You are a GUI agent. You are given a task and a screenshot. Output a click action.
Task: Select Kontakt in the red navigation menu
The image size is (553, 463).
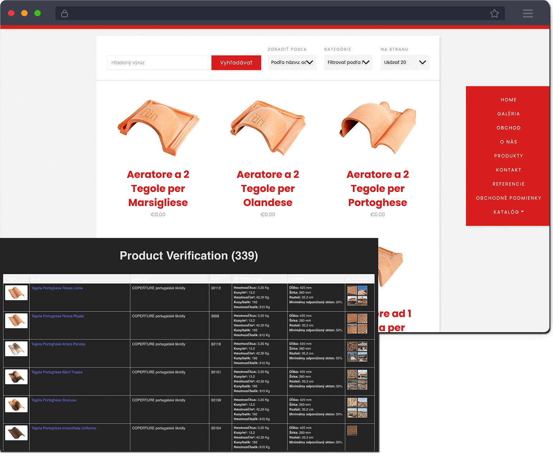tap(509, 170)
